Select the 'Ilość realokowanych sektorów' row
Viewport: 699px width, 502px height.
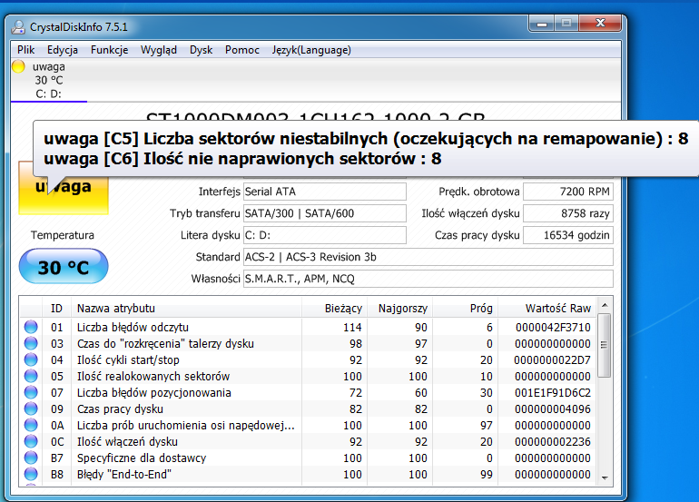[x=309, y=376]
